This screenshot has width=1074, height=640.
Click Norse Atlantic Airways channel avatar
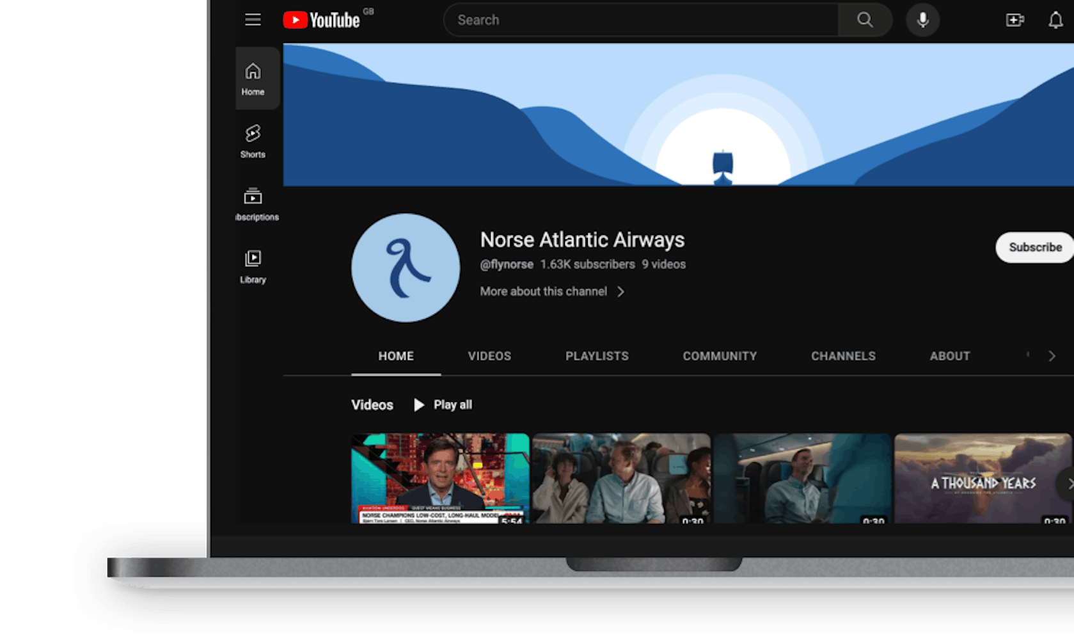406,268
